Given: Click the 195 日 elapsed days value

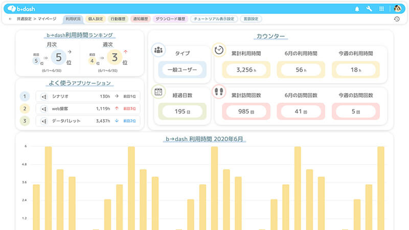Looking at the screenshot, I should (x=182, y=111).
